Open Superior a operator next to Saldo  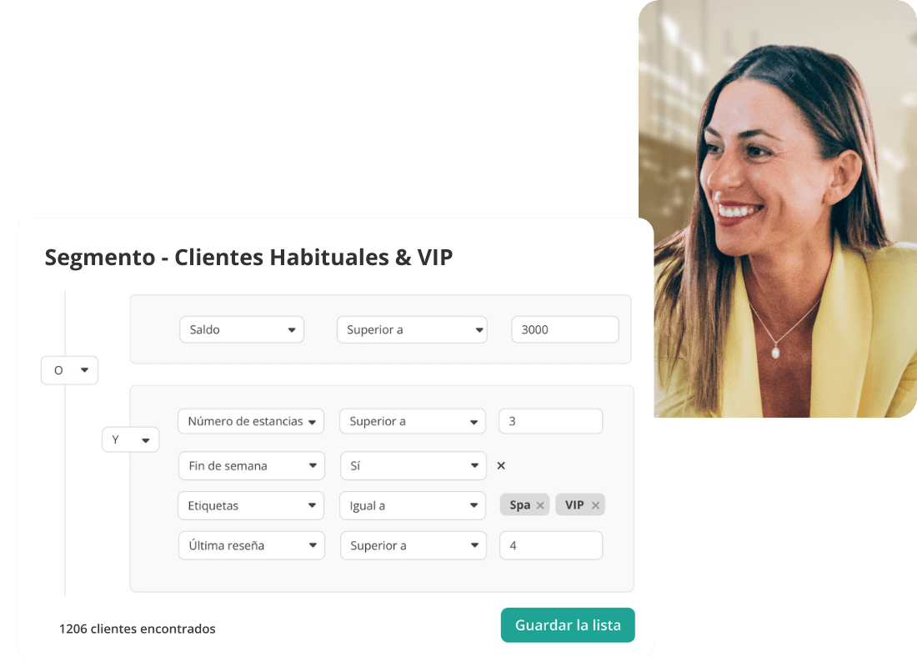pyautogui.click(x=412, y=329)
